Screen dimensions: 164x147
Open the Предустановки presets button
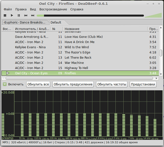pyautogui.click(x=143, y=84)
